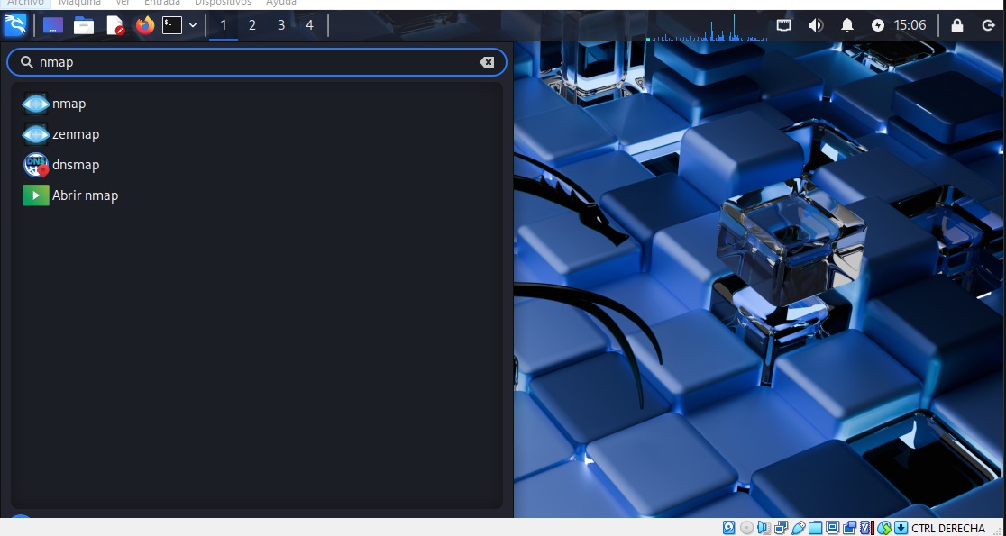Open the volume control speaker icon
The width and height of the screenshot is (1006, 536).
(x=815, y=25)
